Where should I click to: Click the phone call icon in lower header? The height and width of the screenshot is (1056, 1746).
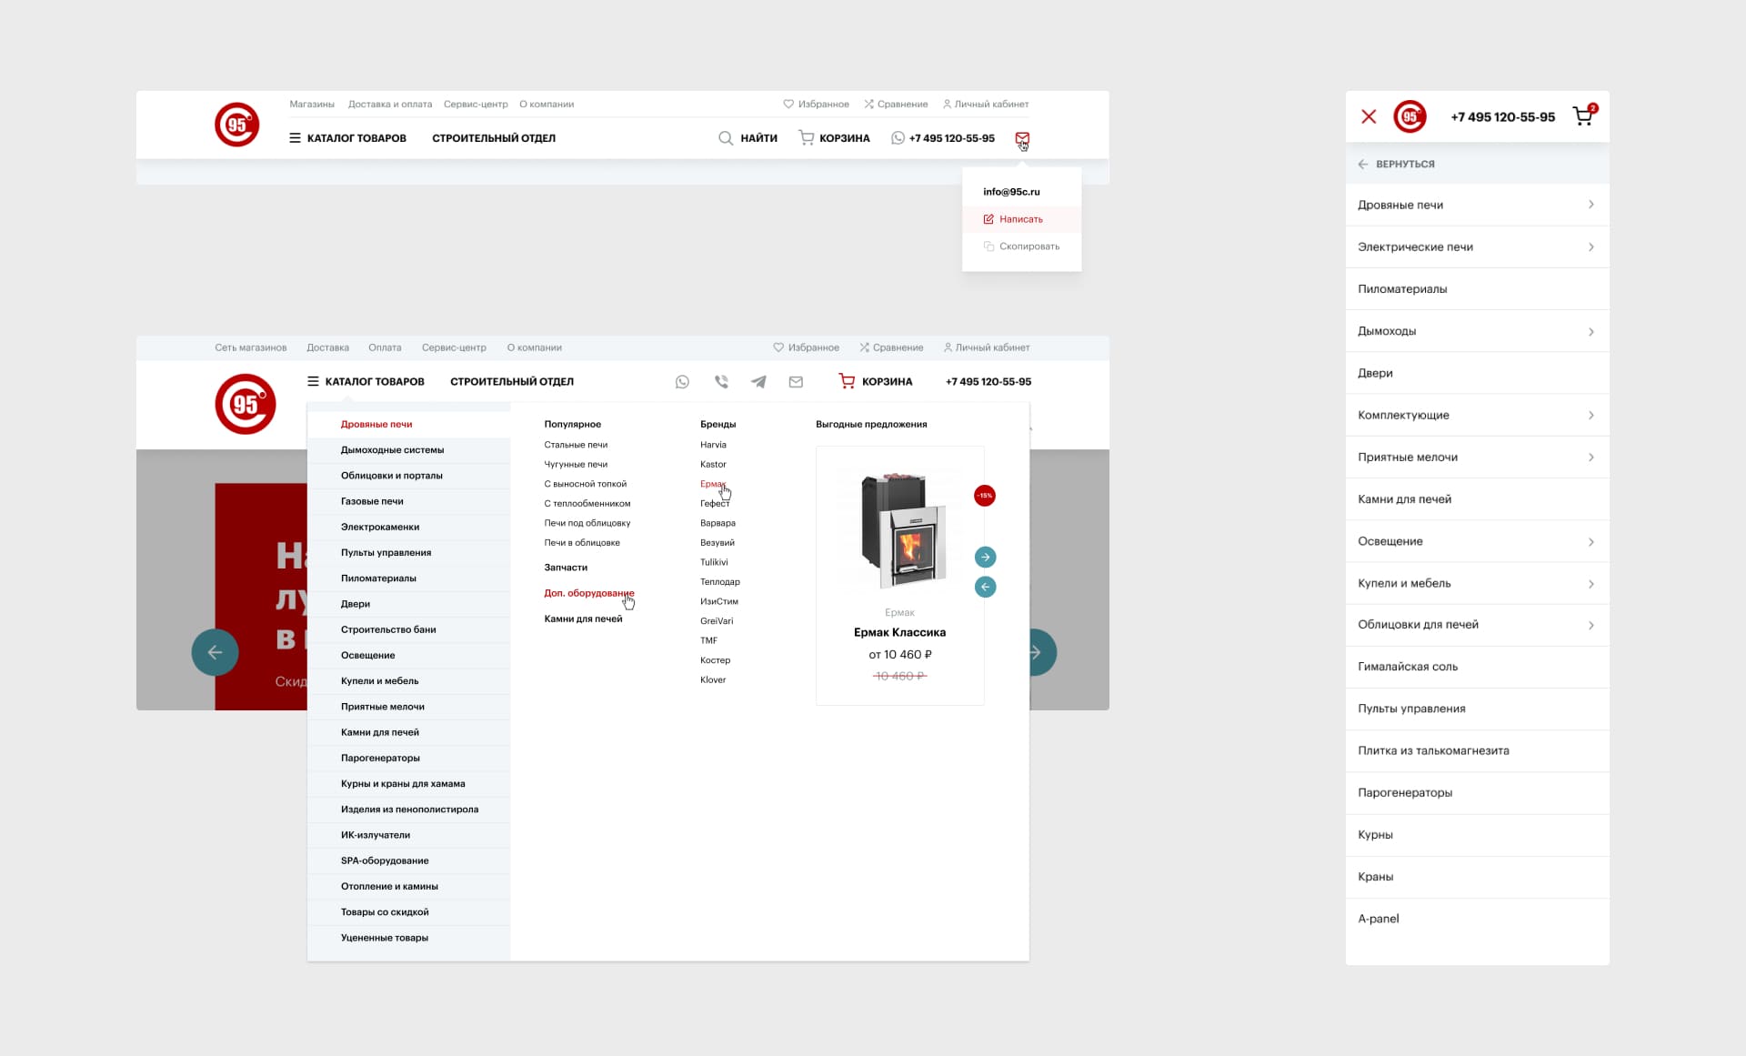(721, 382)
